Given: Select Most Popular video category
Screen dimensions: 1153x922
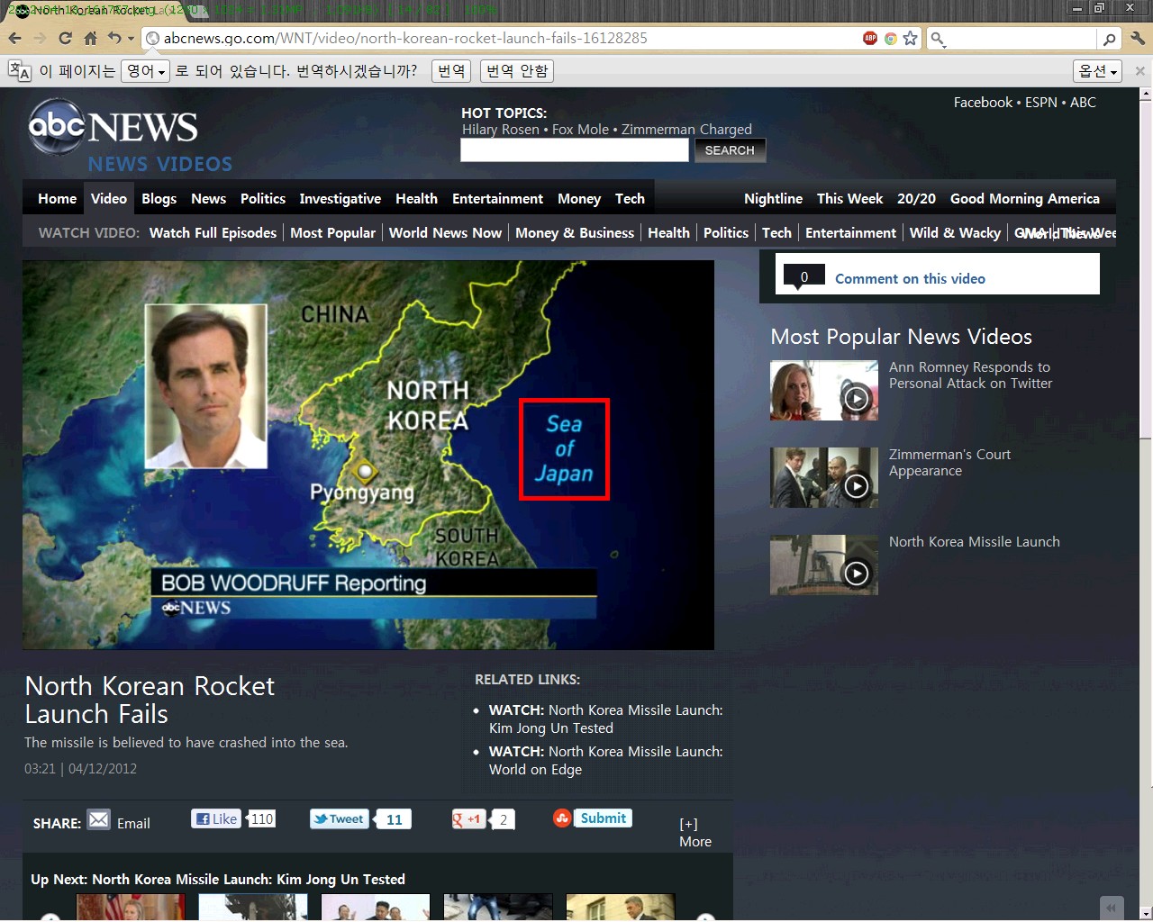Looking at the screenshot, I should (332, 233).
